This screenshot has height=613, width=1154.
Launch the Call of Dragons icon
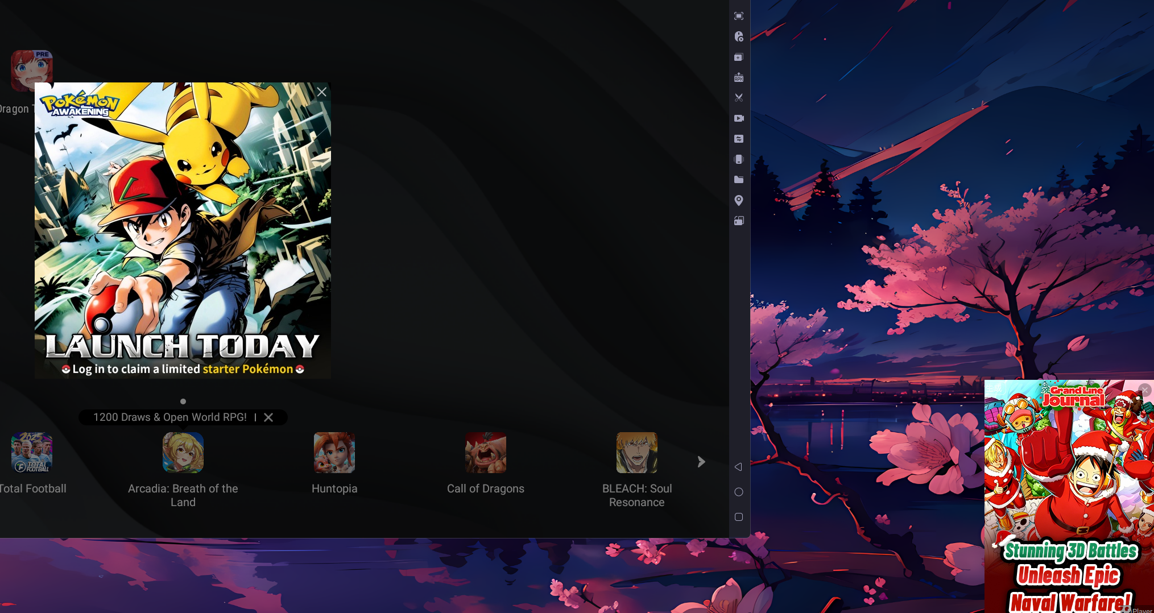[x=486, y=453]
